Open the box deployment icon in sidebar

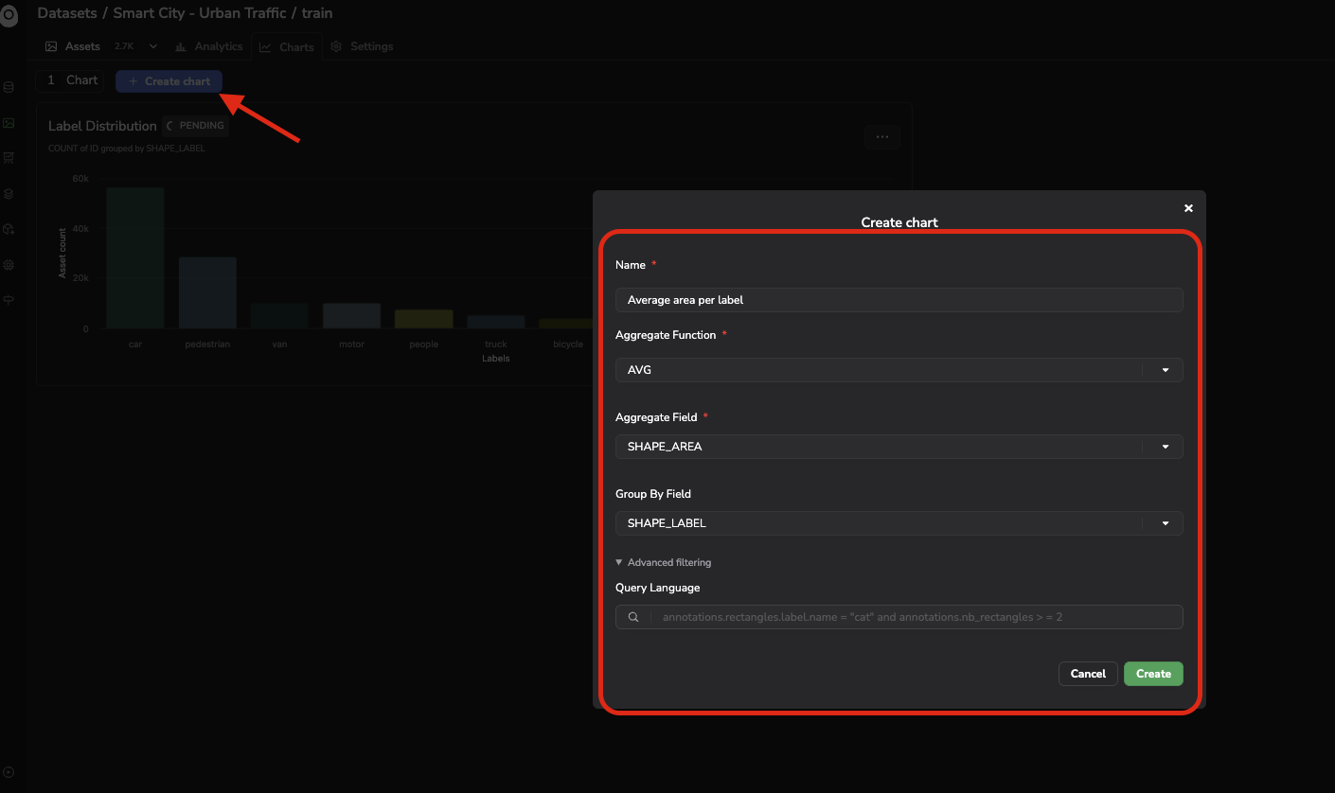pyautogui.click(x=9, y=229)
